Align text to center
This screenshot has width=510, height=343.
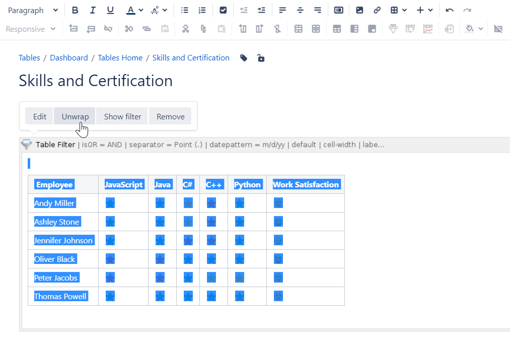pos(300,10)
